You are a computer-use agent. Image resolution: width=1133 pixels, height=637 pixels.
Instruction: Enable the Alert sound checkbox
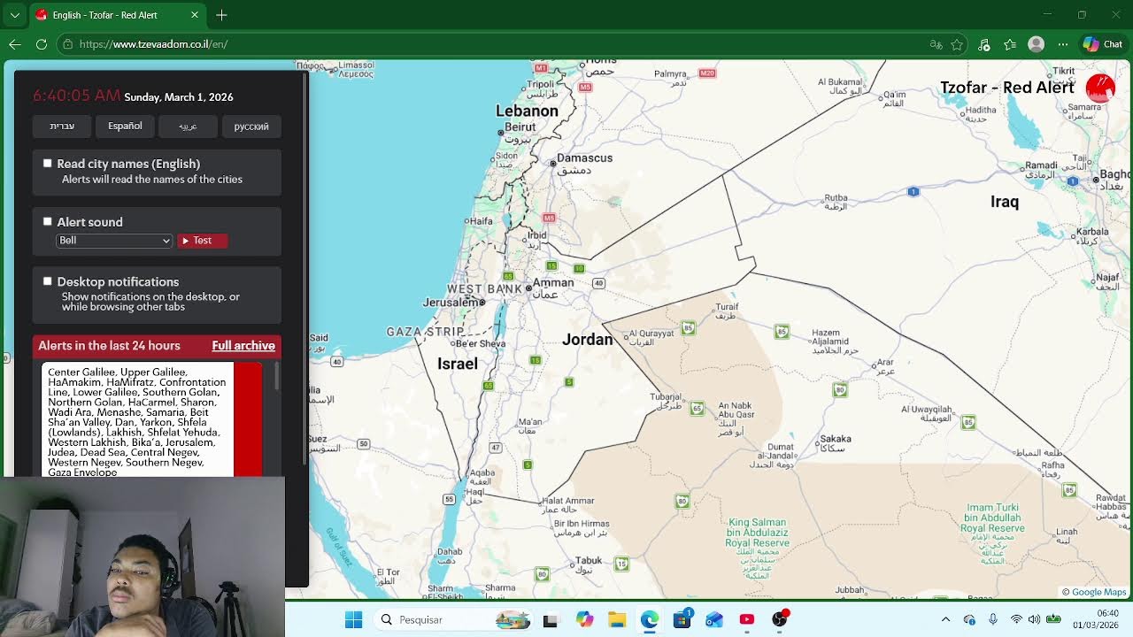48,221
